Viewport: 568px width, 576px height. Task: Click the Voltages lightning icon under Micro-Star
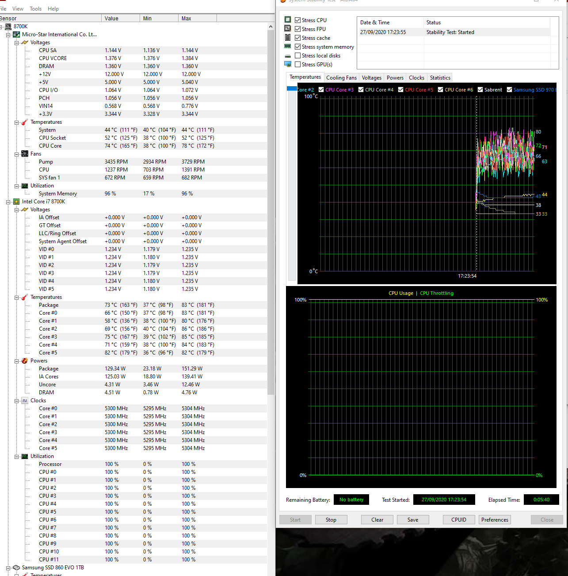[25, 42]
